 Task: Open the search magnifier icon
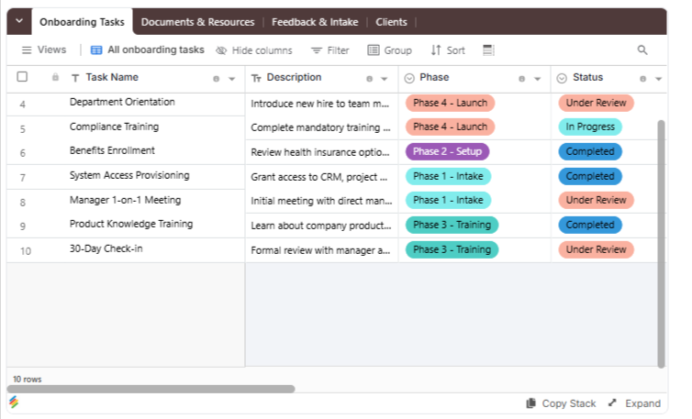pos(642,50)
